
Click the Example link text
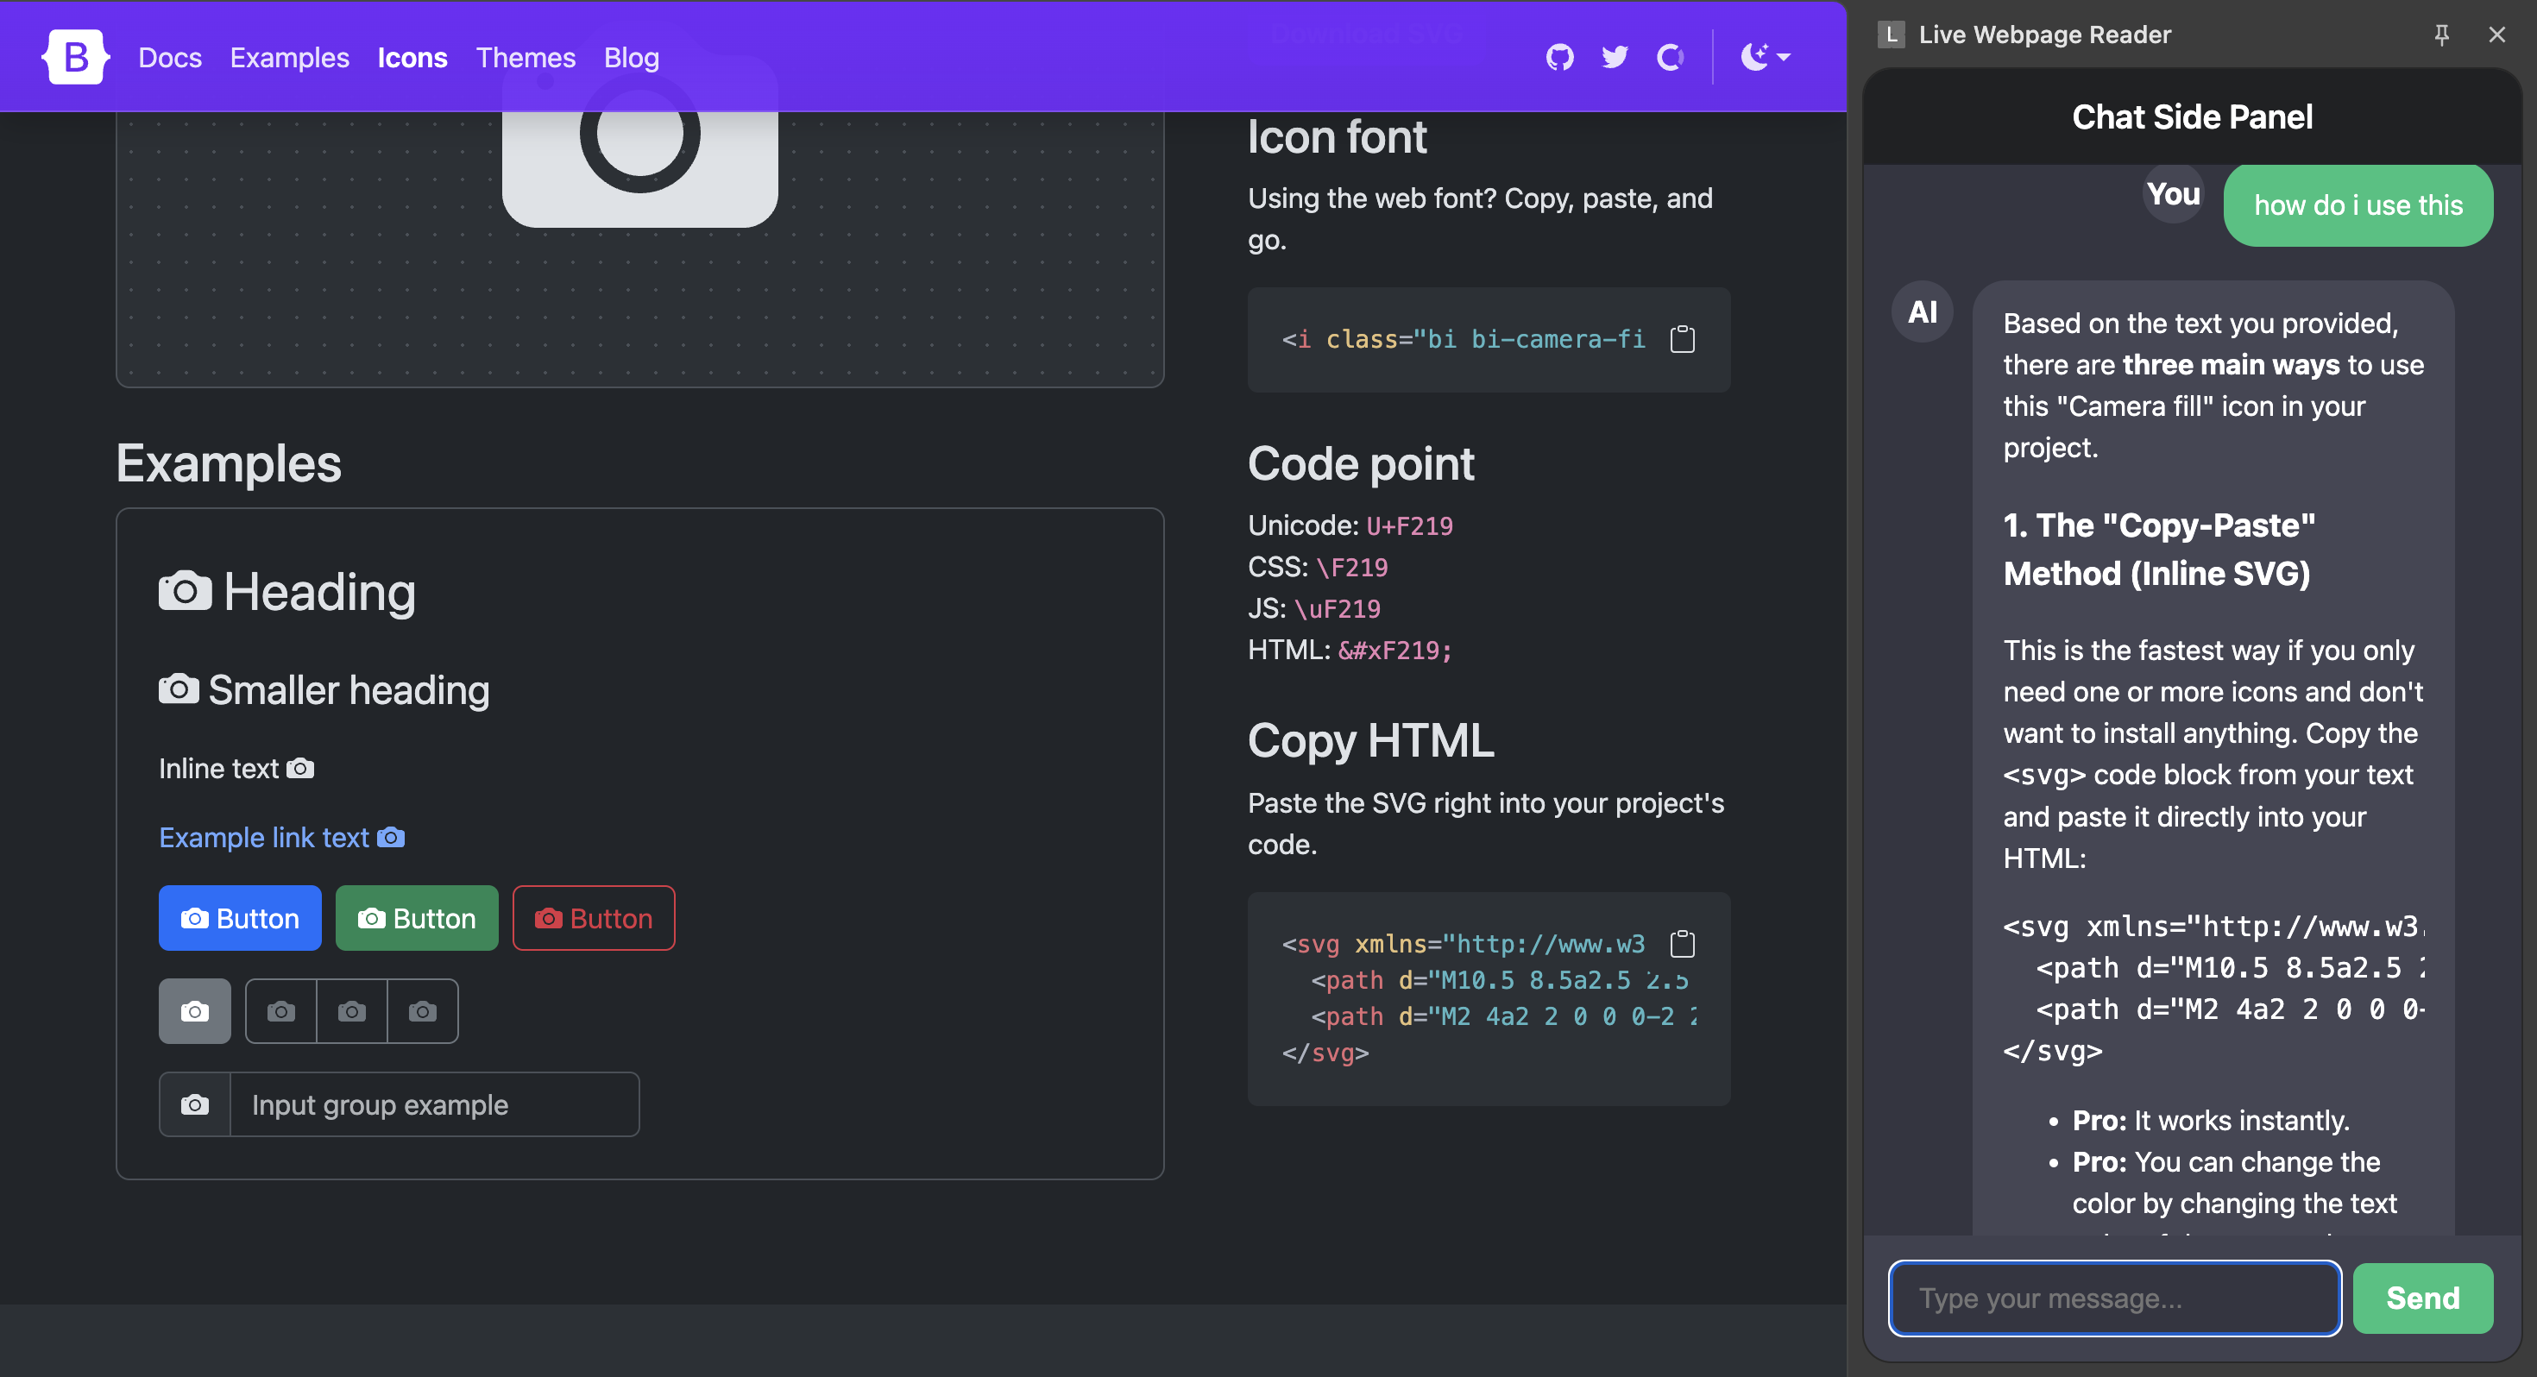coord(264,837)
